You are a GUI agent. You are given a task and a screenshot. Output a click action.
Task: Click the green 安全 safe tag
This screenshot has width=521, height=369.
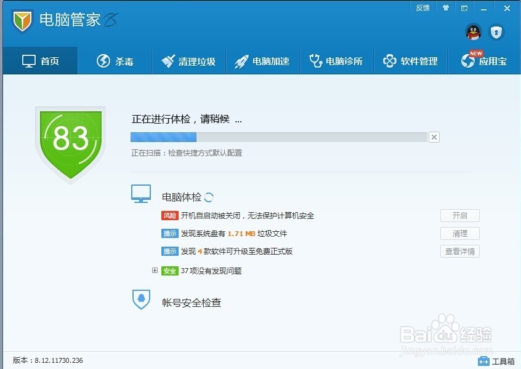pyautogui.click(x=170, y=271)
